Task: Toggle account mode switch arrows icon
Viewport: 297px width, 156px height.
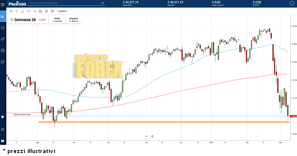Action: [3, 129]
